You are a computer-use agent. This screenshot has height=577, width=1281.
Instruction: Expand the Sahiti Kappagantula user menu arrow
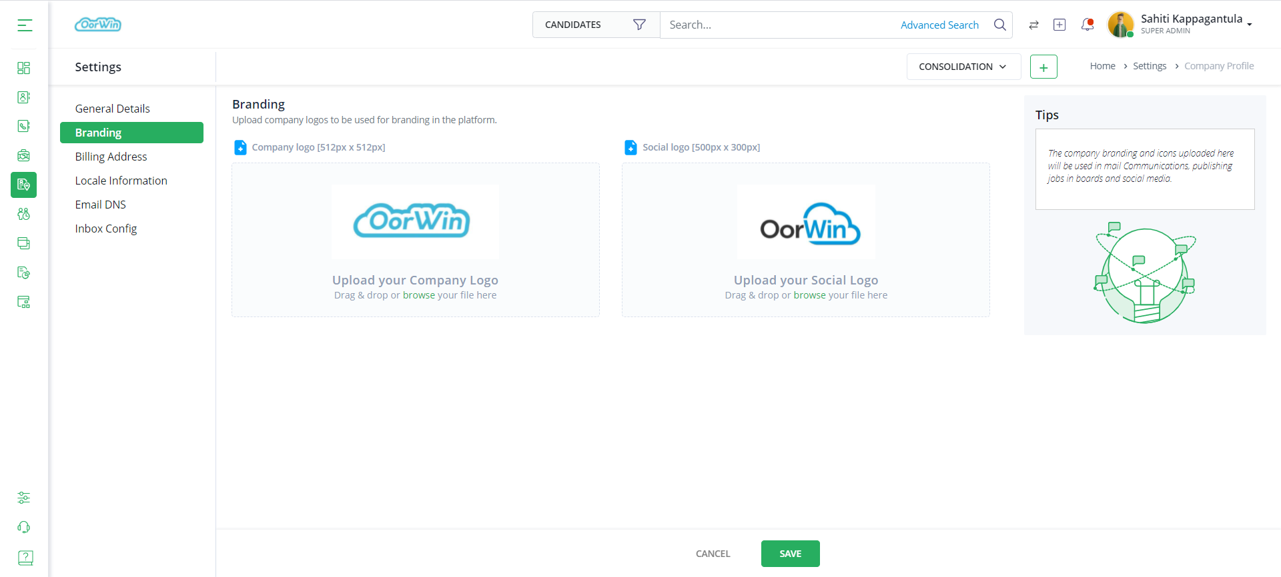pyautogui.click(x=1250, y=24)
